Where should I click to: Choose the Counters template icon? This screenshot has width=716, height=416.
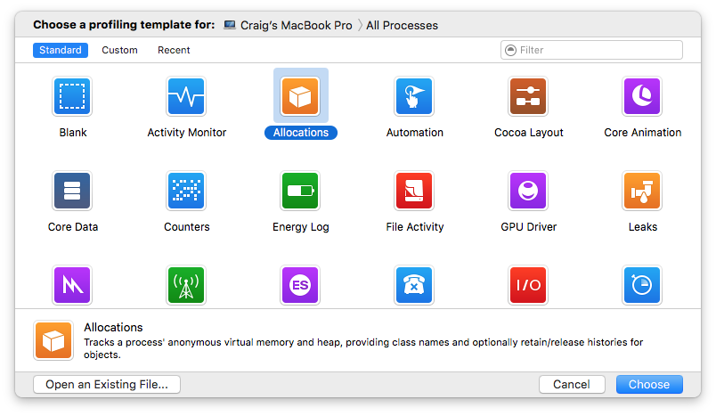point(186,191)
